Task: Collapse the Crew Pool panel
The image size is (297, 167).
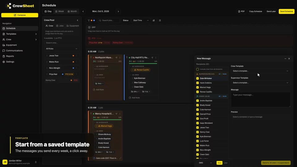Action: tap(77, 20)
